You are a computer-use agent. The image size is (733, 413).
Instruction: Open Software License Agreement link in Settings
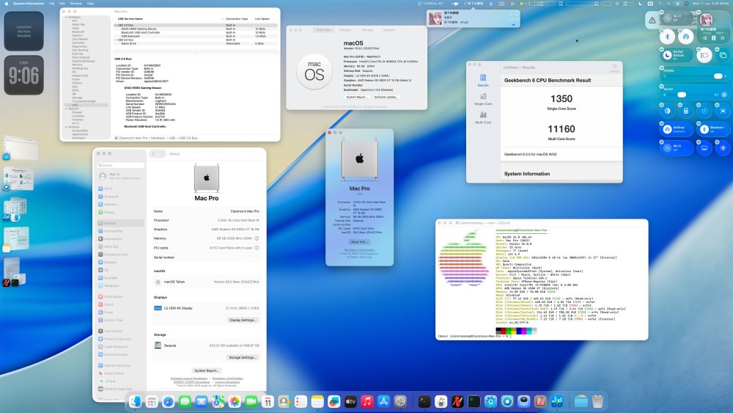tap(189, 379)
